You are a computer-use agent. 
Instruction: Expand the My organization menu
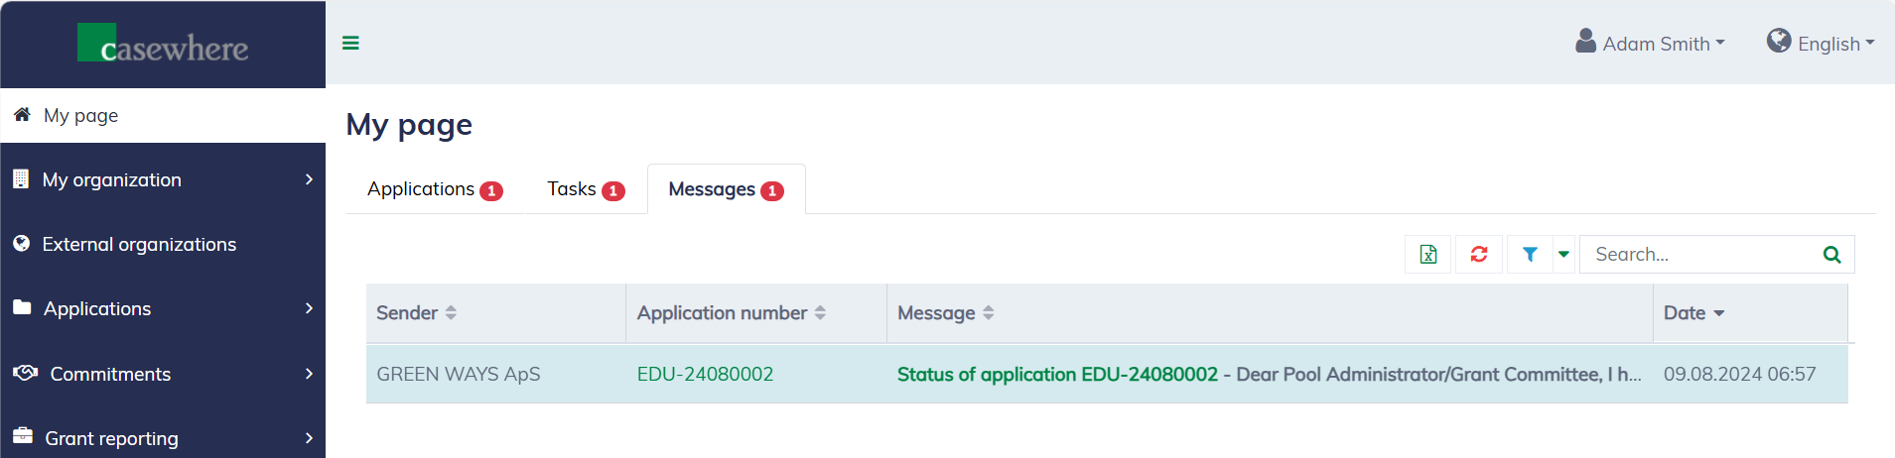[x=163, y=179]
